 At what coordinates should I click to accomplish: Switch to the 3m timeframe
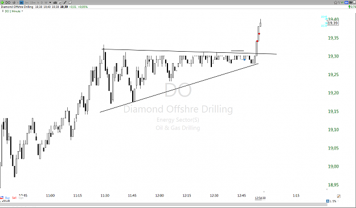click(x=27, y=2)
